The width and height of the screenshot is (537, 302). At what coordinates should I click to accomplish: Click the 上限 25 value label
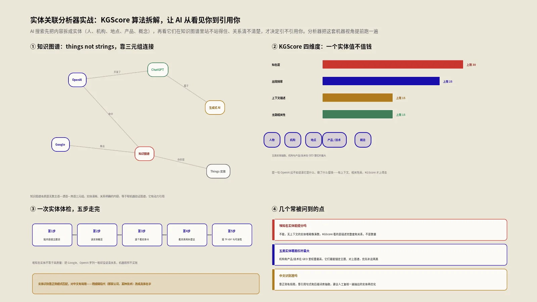tap(448, 82)
